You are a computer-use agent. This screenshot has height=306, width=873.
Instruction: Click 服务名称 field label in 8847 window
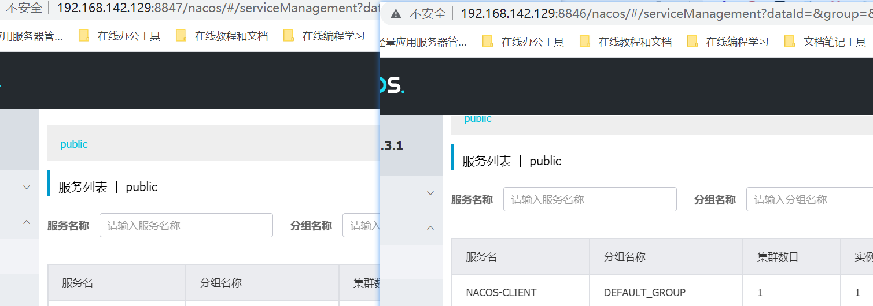tap(68, 226)
